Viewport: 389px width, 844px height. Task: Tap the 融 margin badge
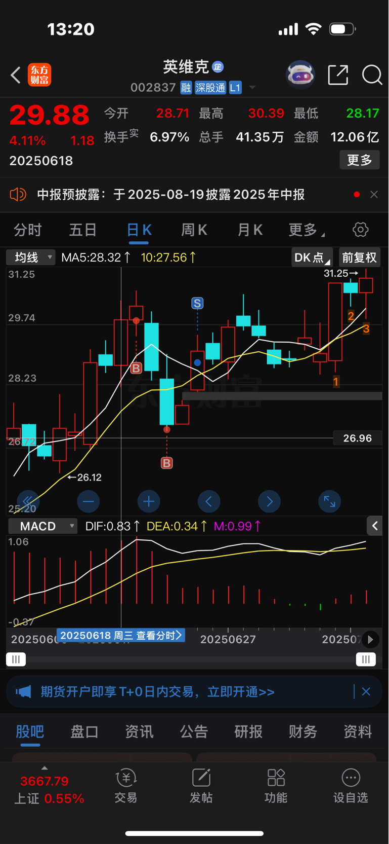click(x=186, y=88)
